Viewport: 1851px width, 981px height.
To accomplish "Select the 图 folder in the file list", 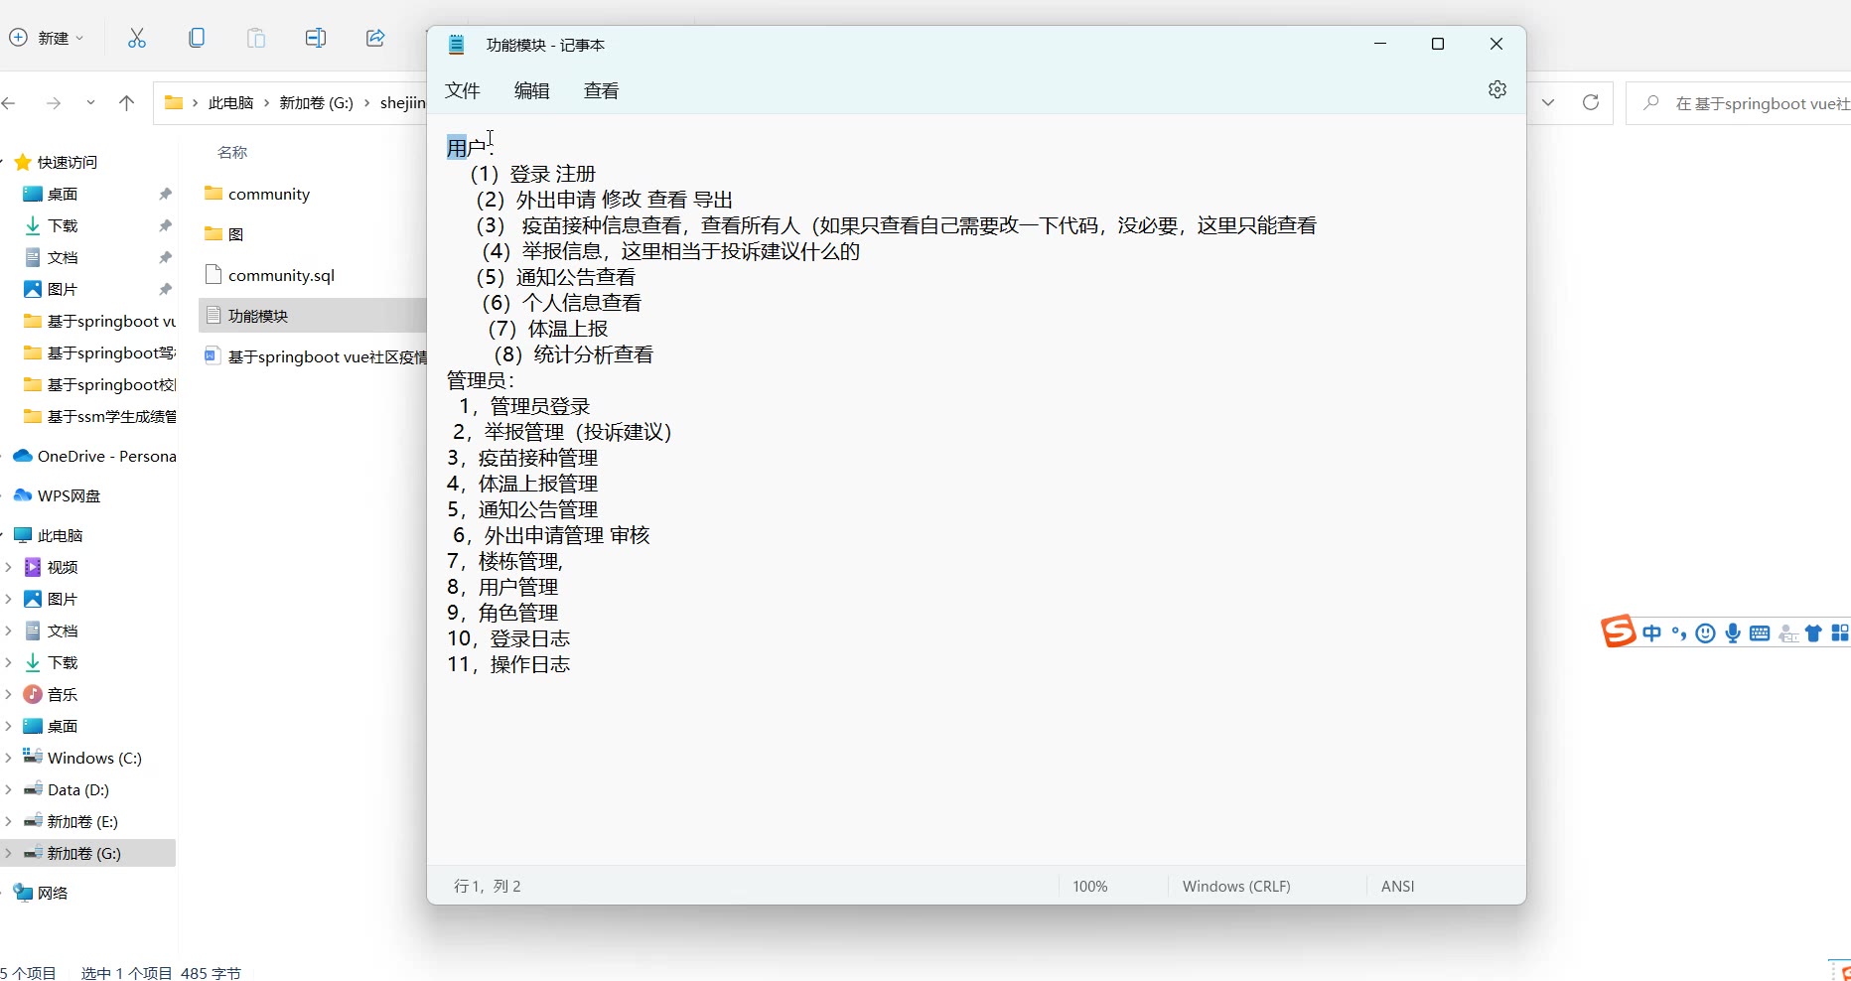I will 235,233.
